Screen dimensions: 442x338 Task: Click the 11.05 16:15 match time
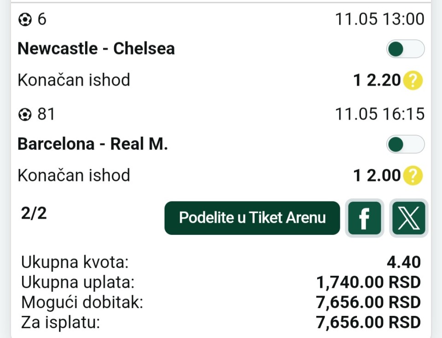pyautogui.click(x=380, y=114)
